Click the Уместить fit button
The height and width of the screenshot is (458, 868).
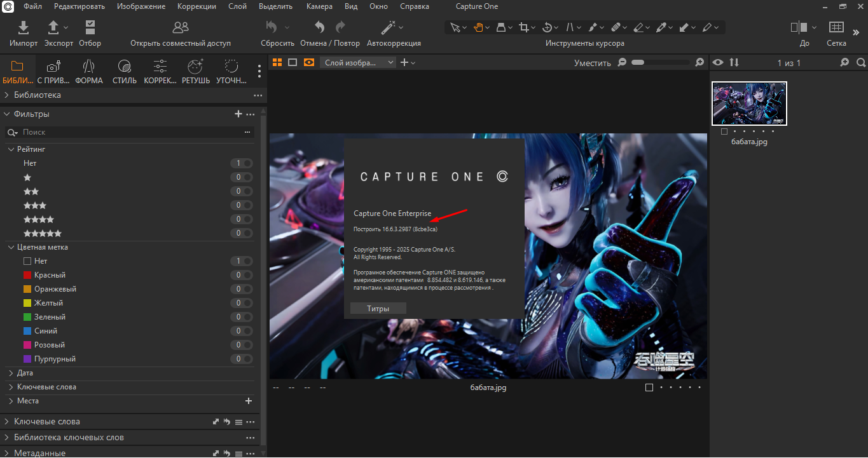click(x=592, y=63)
